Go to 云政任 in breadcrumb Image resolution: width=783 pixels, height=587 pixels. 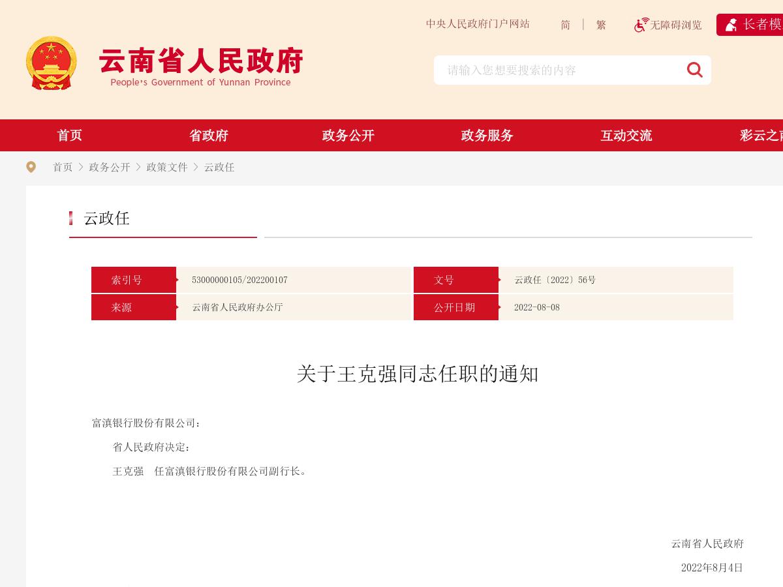(219, 167)
